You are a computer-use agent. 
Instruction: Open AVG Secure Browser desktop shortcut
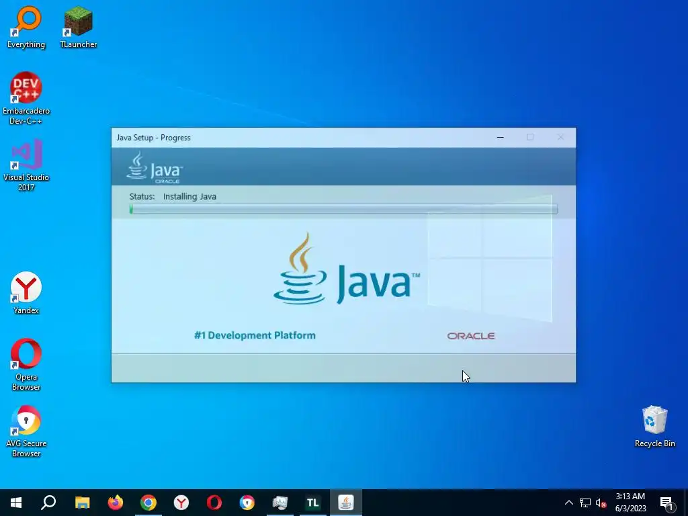click(26, 431)
